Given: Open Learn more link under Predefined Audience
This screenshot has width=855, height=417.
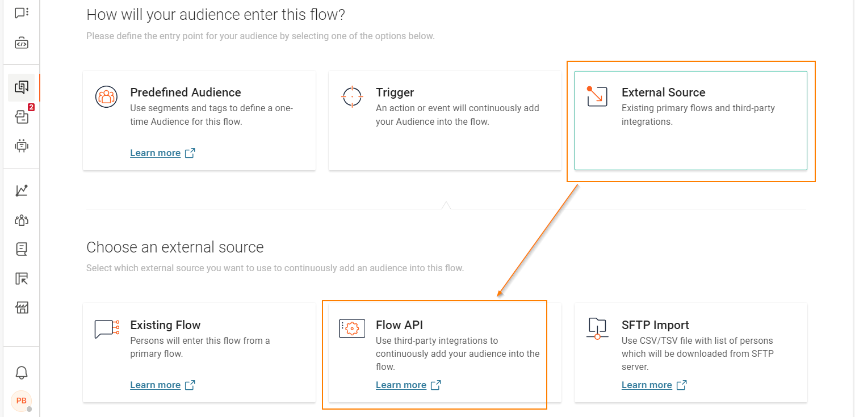Looking at the screenshot, I should pos(156,153).
